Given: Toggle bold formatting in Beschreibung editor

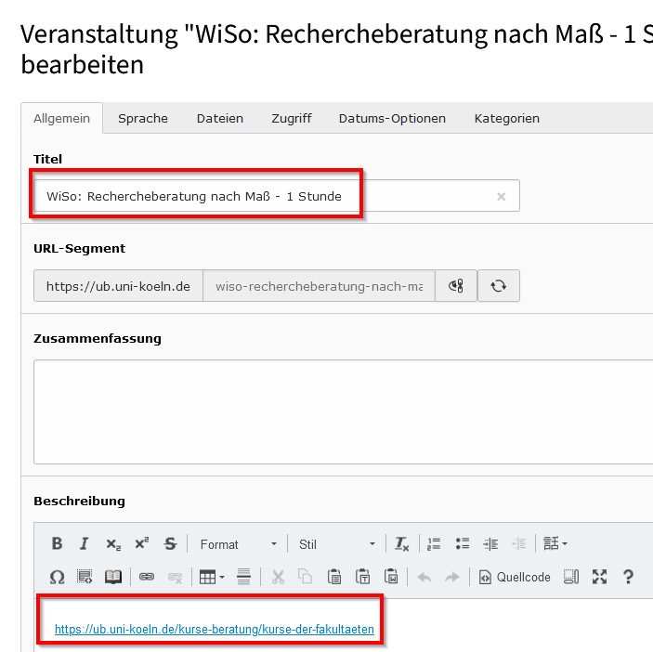Looking at the screenshot, I should 57,543.
